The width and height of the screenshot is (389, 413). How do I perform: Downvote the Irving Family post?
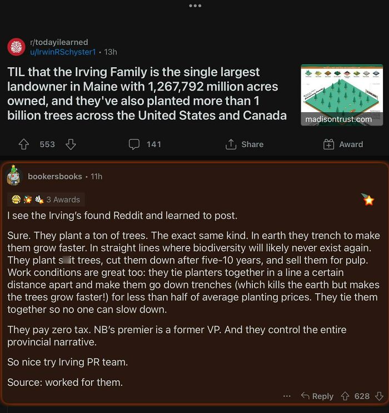[x=71, y=144]
